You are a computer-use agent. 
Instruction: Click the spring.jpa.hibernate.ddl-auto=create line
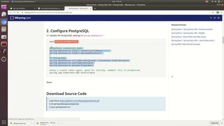72,73
